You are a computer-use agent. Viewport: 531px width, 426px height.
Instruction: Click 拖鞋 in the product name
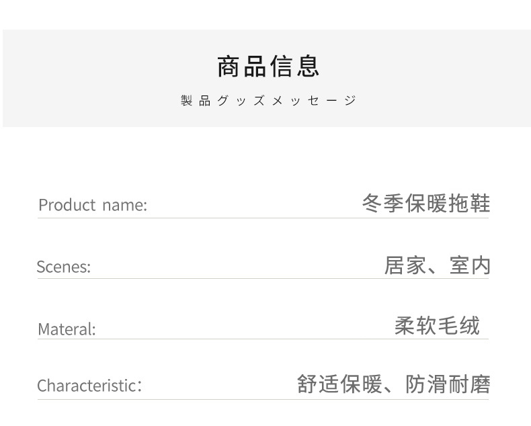pos(469,203)
